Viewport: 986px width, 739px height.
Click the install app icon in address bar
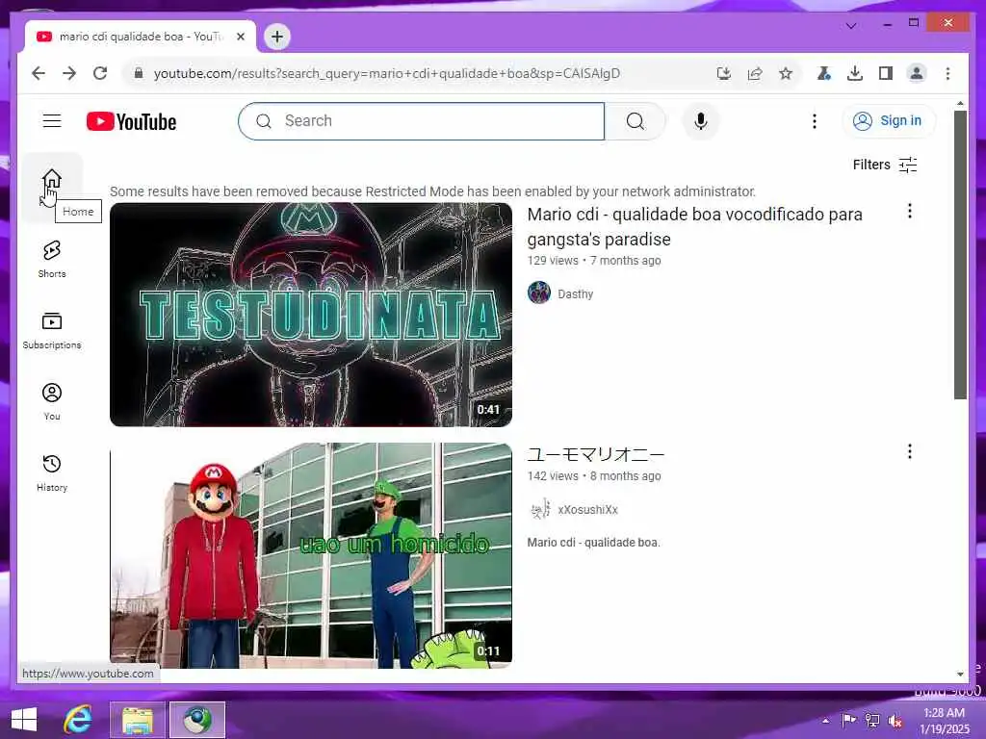point(724,73)
